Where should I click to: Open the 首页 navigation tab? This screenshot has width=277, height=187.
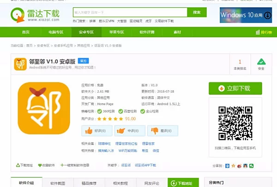[x=26, y=32]
